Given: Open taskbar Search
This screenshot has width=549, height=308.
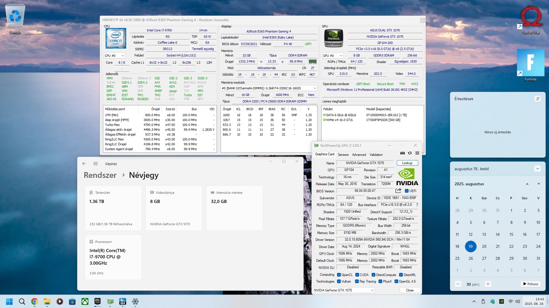Looking at the screenshot, I should pyautogui.click(x=22, y=301).
